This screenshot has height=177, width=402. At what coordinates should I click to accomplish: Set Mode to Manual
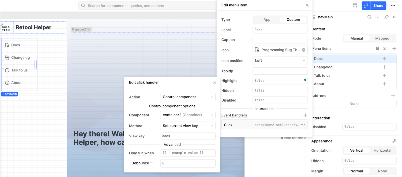(x=357, y=38)
